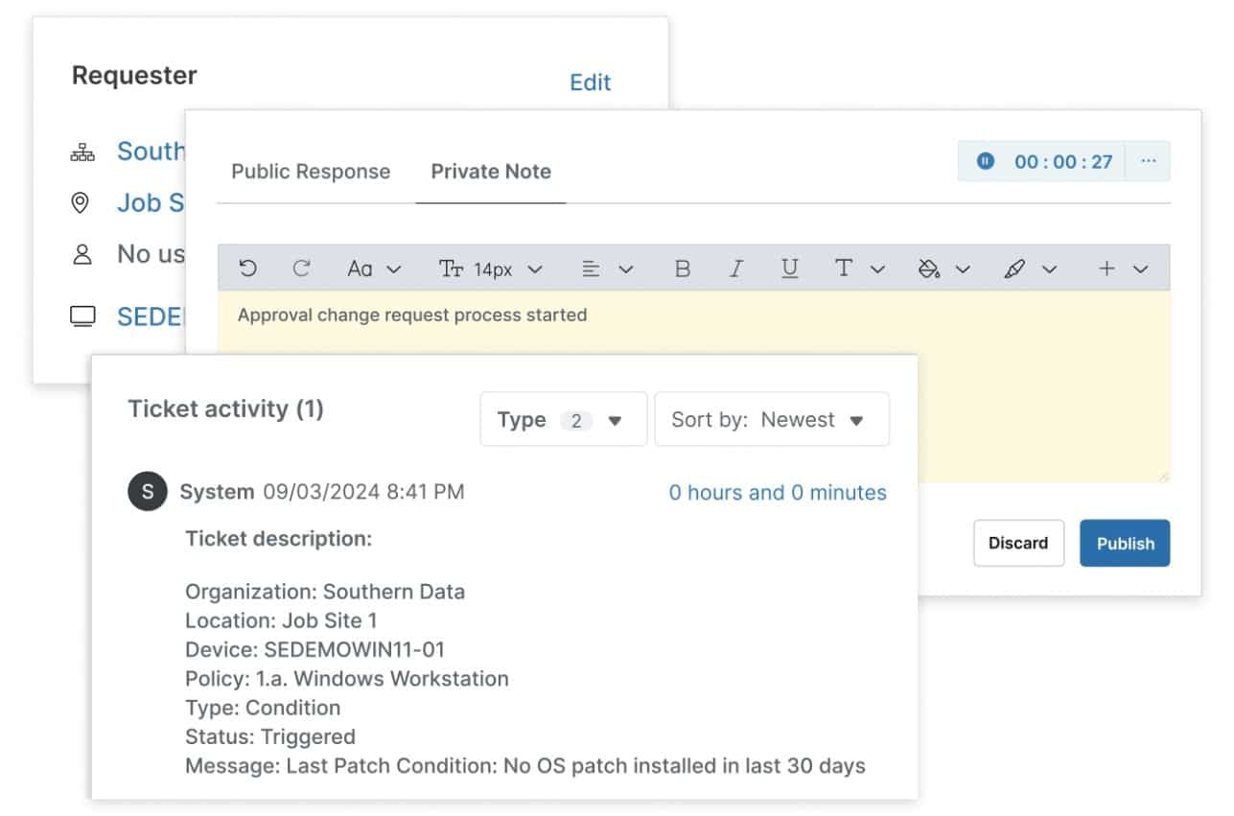Switch to the Public Response tab

(311, 172)
